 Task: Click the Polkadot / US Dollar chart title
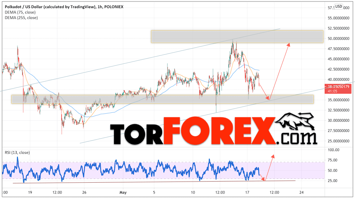point(64,7)
